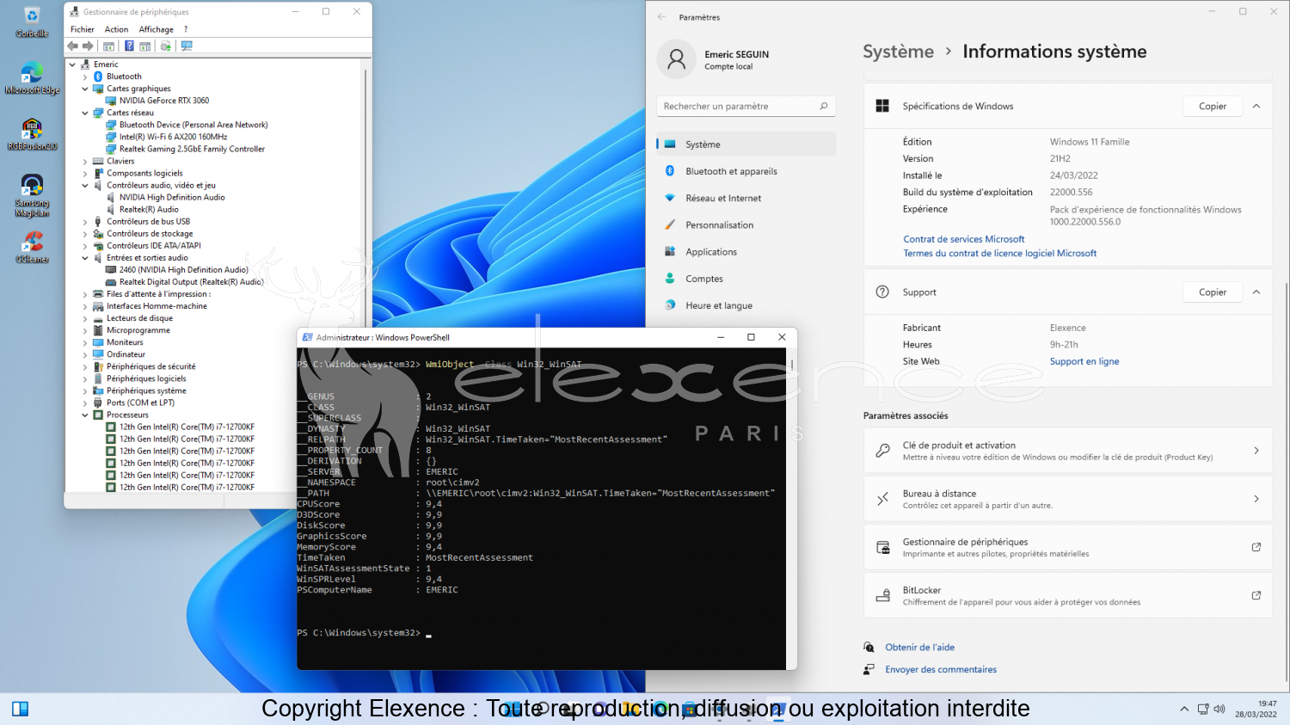This screenshot has width=1290, height=725.
Task: Collapse the Processeurs category
Action: [85, 415]
